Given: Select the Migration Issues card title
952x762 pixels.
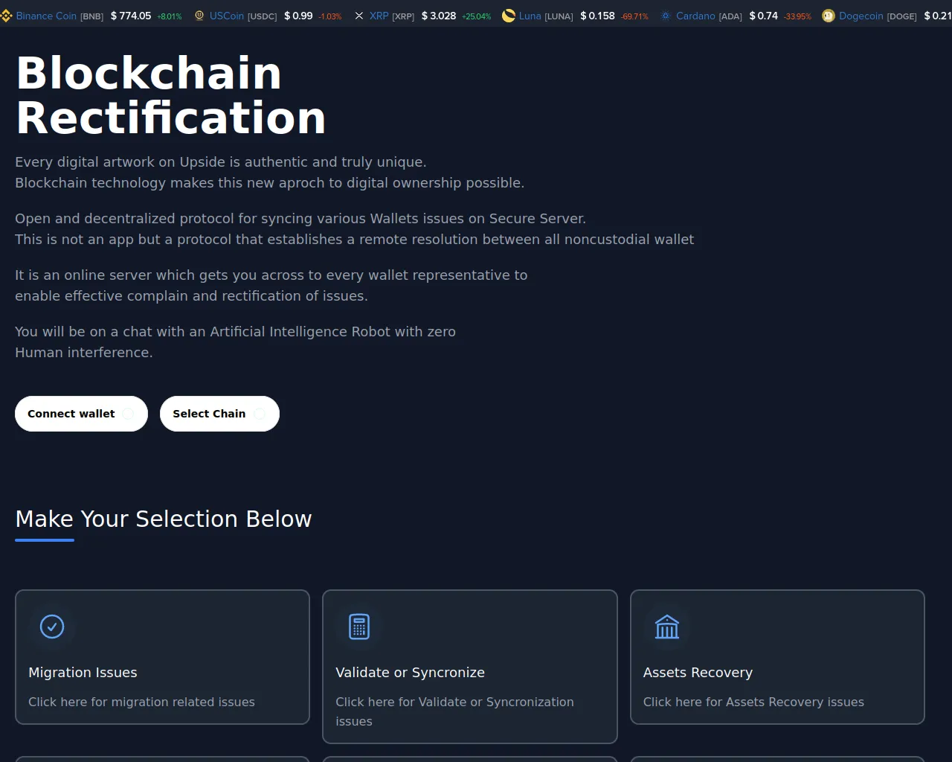Looking at the screenshot, I should tap(83, 673).
